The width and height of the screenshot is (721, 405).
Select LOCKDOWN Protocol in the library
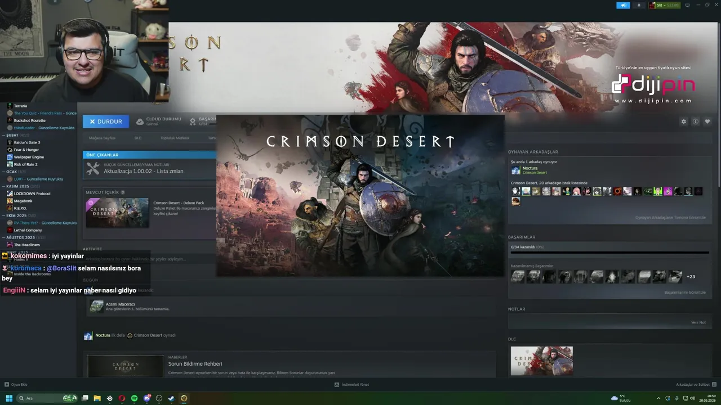(x=32, y=193)
